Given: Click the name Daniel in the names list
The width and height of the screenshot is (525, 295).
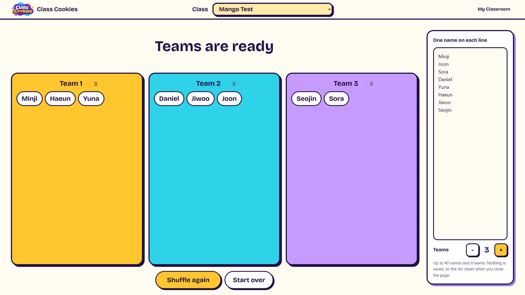Looking at the screenshot, I should point(445,80).
